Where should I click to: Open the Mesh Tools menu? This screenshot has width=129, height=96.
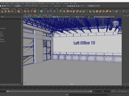pos(34,3)
